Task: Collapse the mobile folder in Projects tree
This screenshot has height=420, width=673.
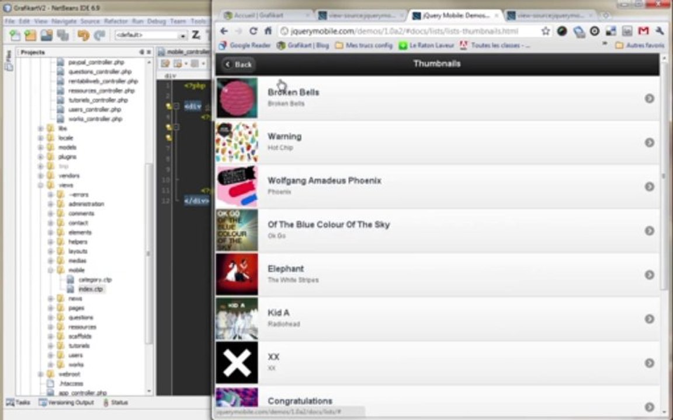Action: tap(51, 270)
